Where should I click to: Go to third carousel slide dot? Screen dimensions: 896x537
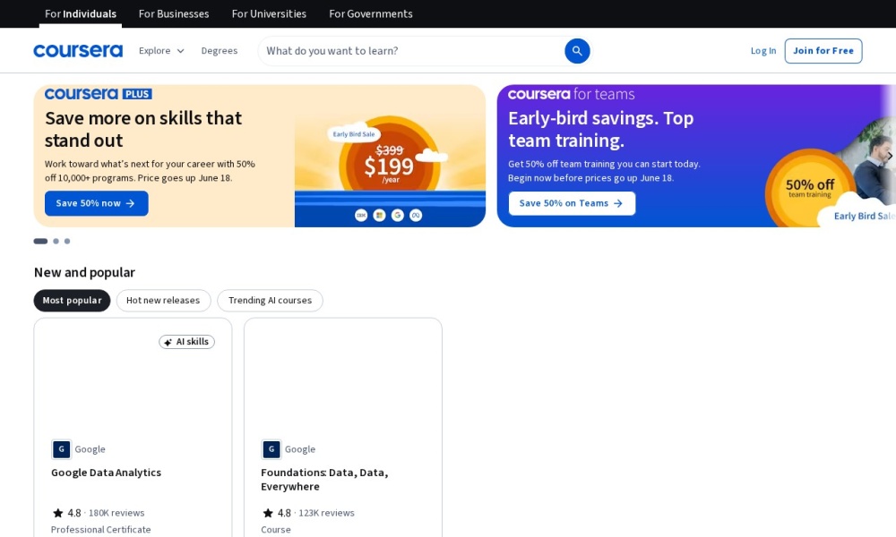(67, 241)
